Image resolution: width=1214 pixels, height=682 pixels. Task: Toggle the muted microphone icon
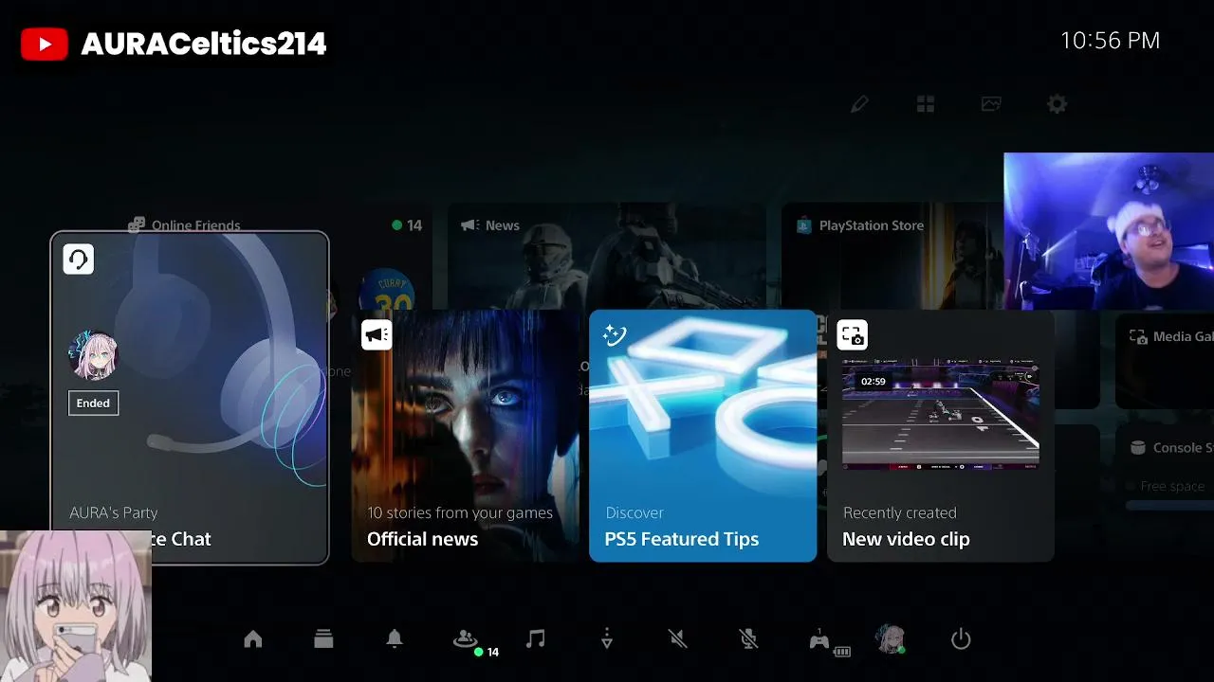748,639
